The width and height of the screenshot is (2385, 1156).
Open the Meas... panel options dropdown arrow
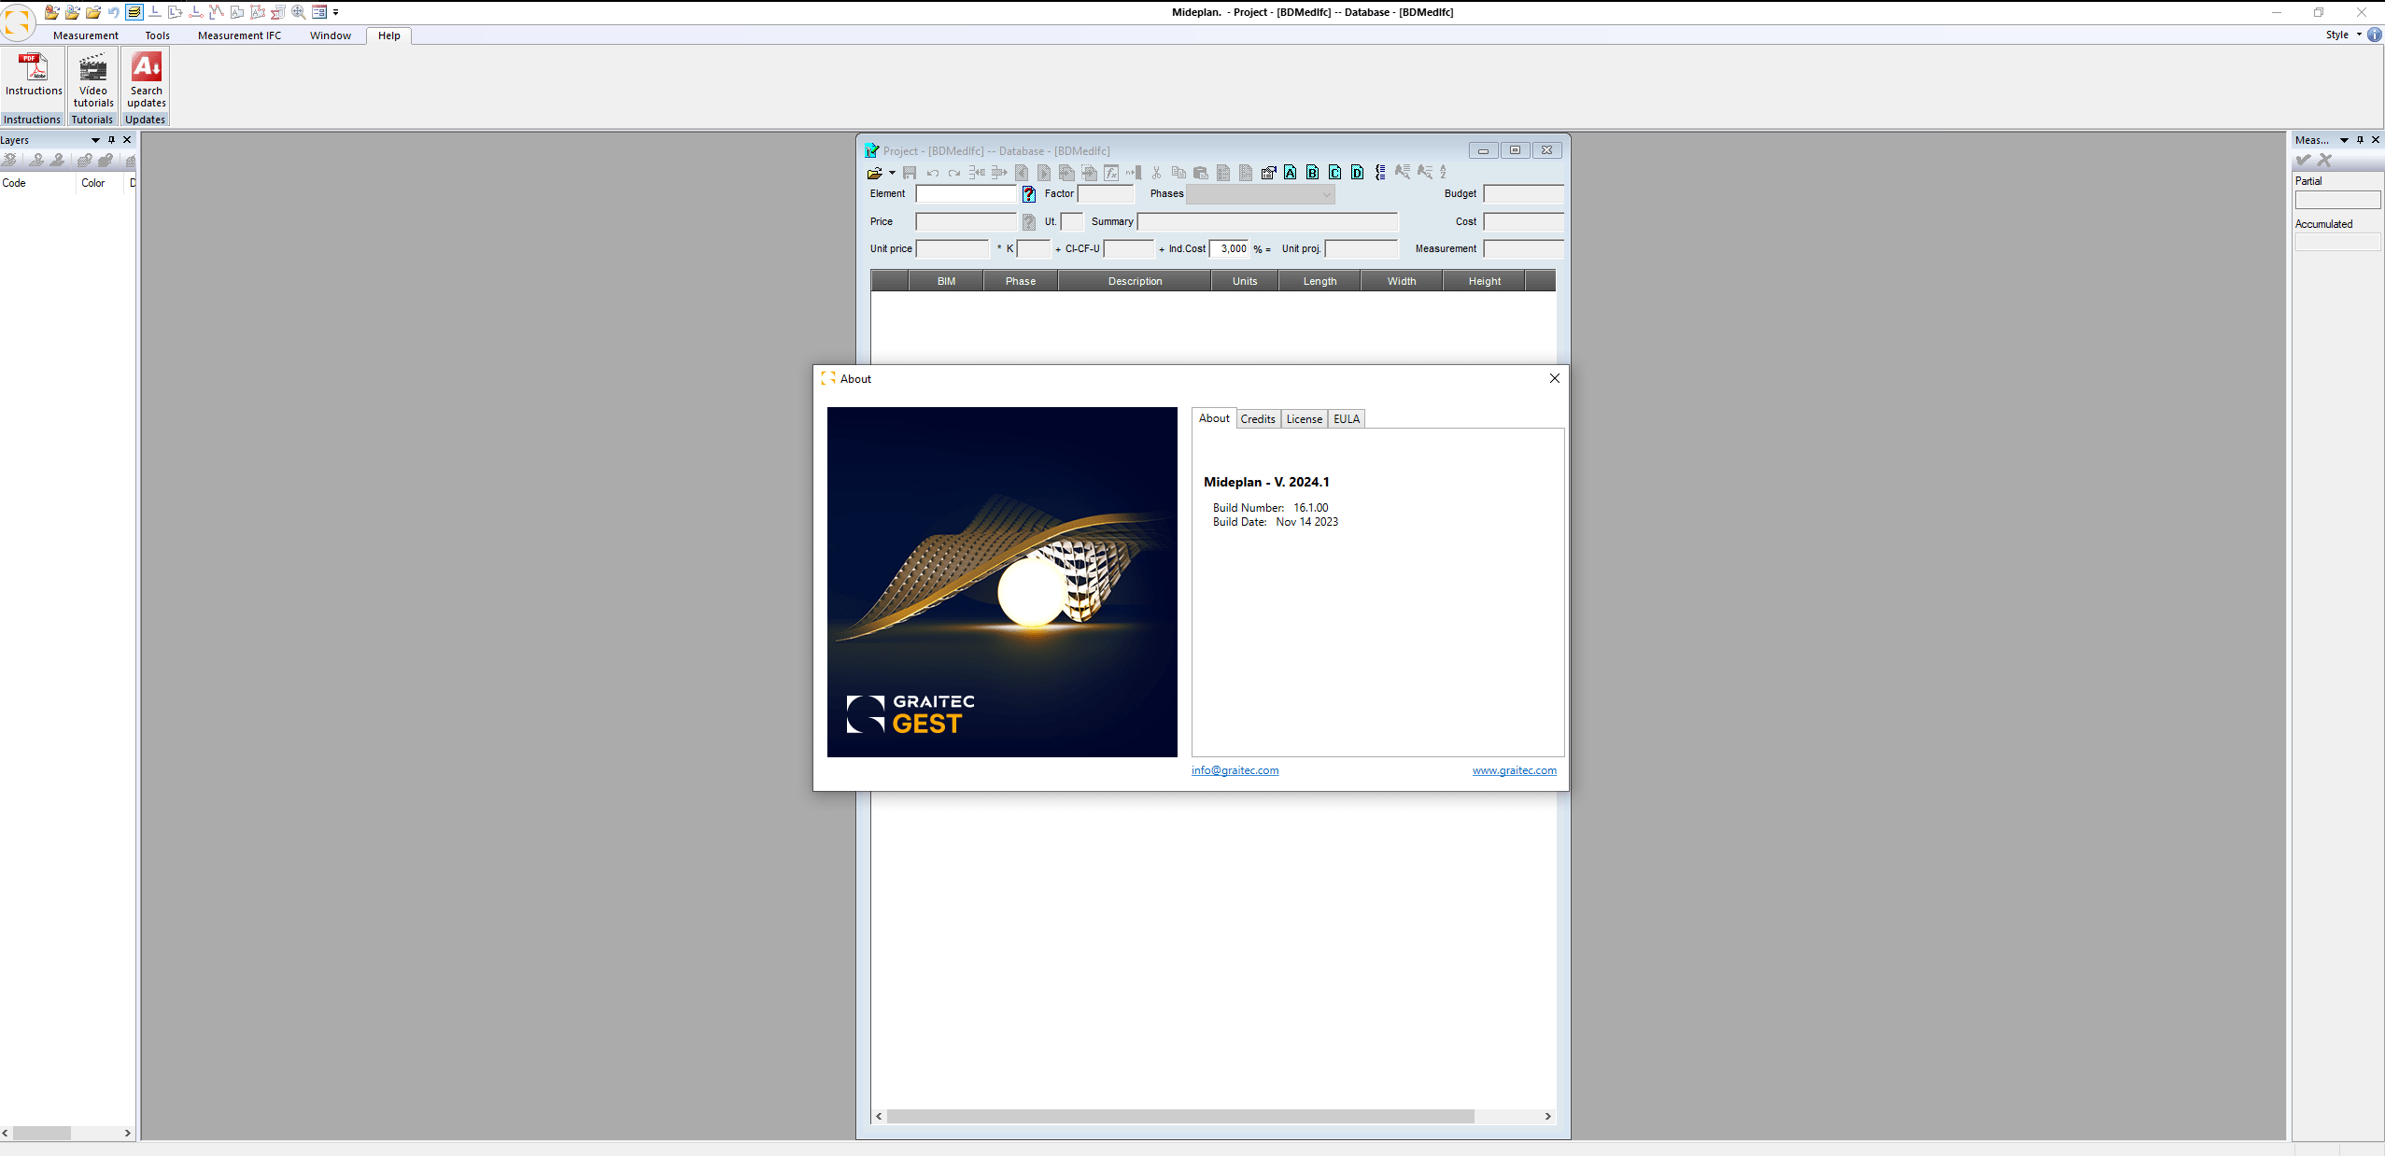click(2344, 140)
